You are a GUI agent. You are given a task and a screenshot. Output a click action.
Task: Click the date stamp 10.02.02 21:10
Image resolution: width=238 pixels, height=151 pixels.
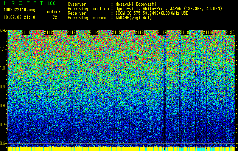click(x=19, y=17)
